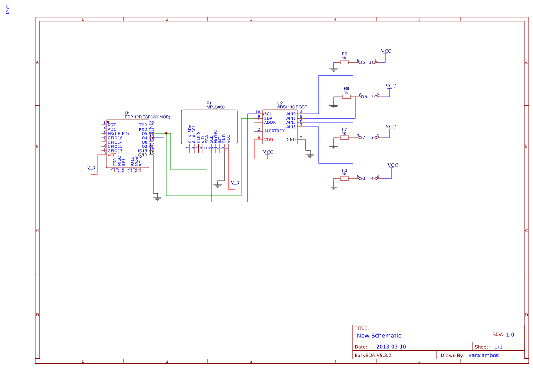
Task: Click the Sheet value '1/1'
Action: click(498, 347)
